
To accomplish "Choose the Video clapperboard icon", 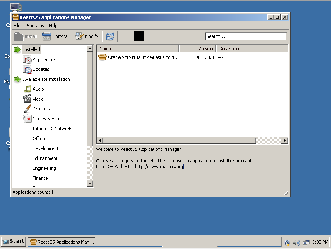I will coord(27,99).
